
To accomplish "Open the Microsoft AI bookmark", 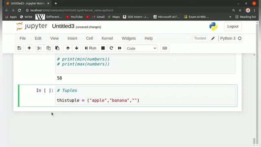I will point(166,17).
